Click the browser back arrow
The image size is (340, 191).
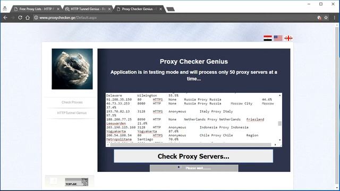pyautogui.click(x=5, y=18)
